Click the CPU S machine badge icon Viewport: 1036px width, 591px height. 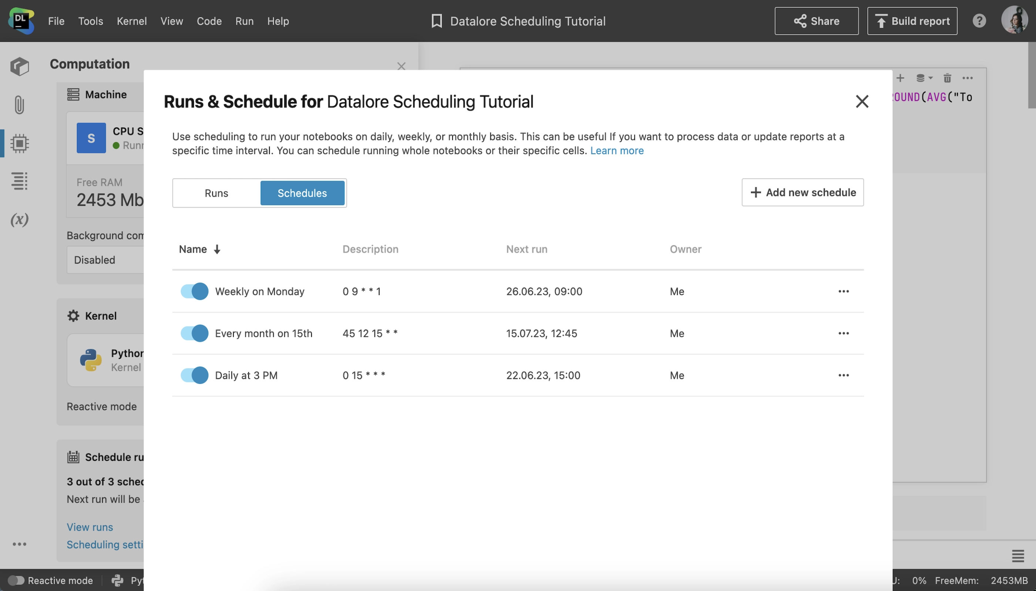tap(91, 138)
